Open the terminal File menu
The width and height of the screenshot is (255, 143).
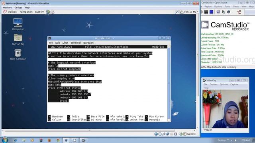point(51,43)
